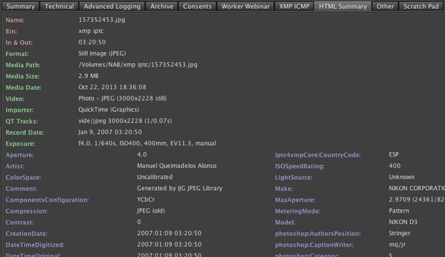The image size is (445, 257).
Task: Click the file name 157352453.jpg
Action: [x=101, y=20]
